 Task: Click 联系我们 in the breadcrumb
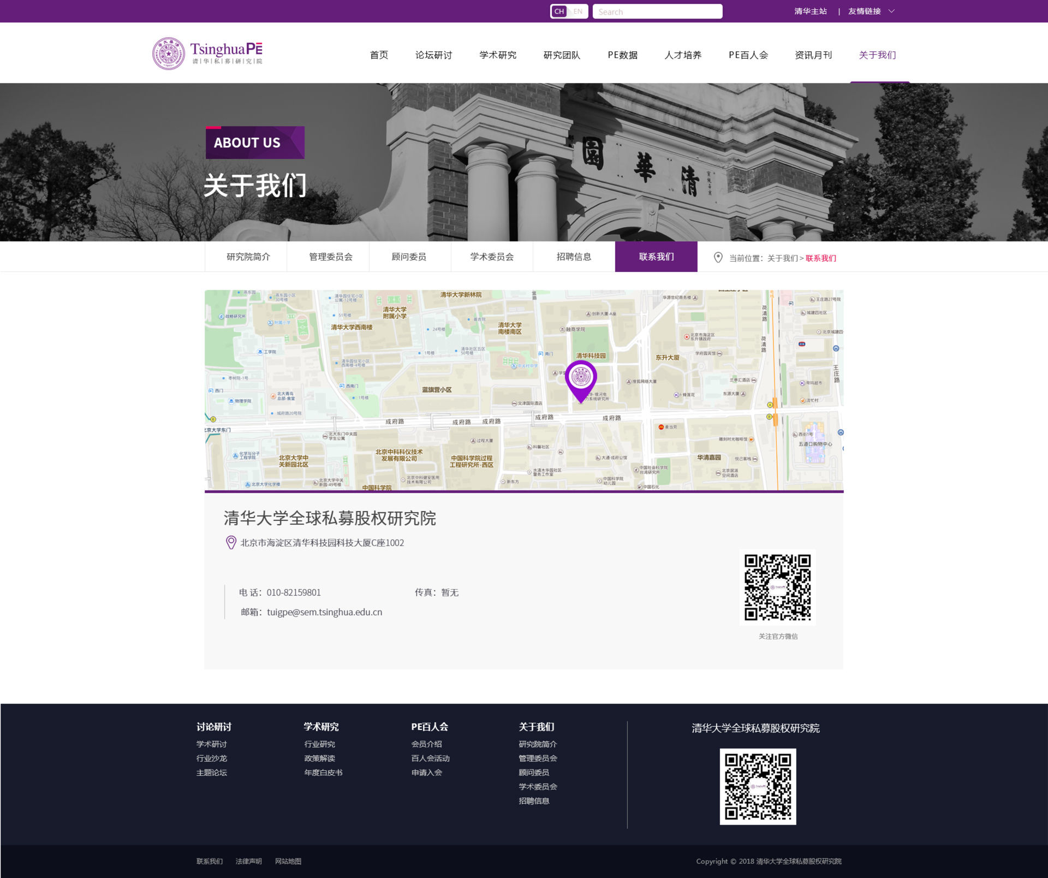(821, 258)
